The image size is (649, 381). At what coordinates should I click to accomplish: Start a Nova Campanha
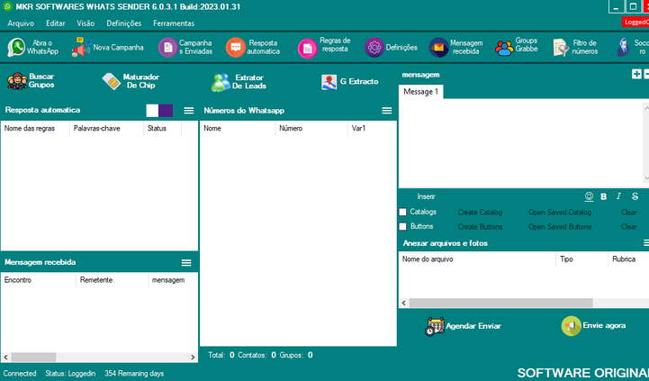108,47
